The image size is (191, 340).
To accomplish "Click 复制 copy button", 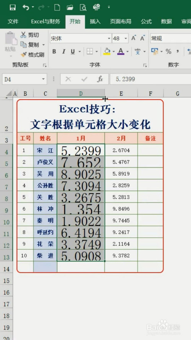I will 30,45.
